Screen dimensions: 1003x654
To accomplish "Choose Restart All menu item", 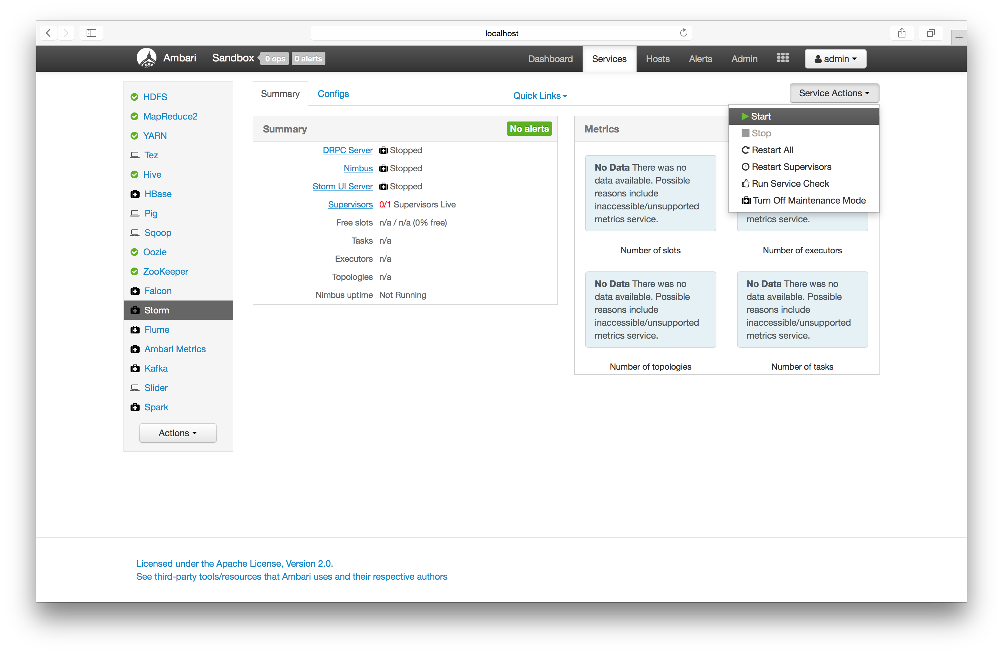I will coord(772,150).
